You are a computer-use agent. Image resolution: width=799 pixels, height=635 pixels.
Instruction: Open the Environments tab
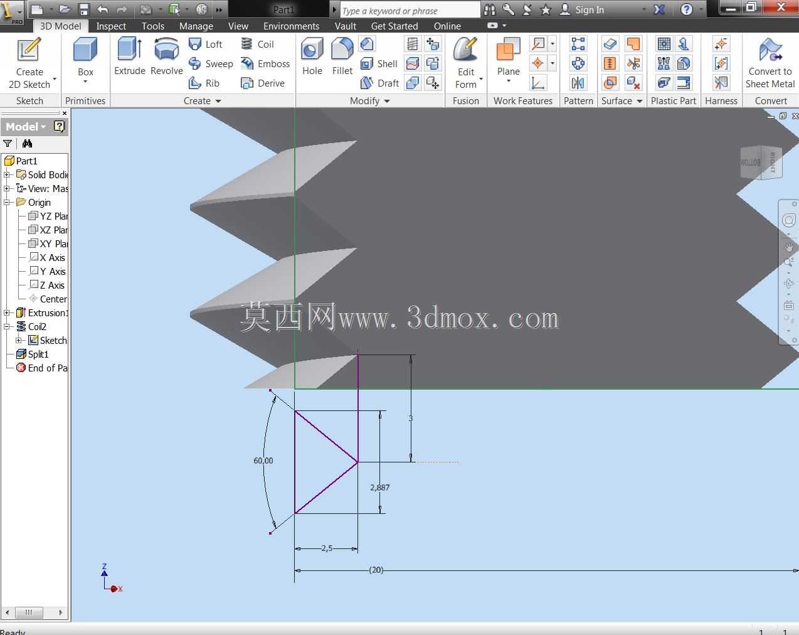coord(291,26)
